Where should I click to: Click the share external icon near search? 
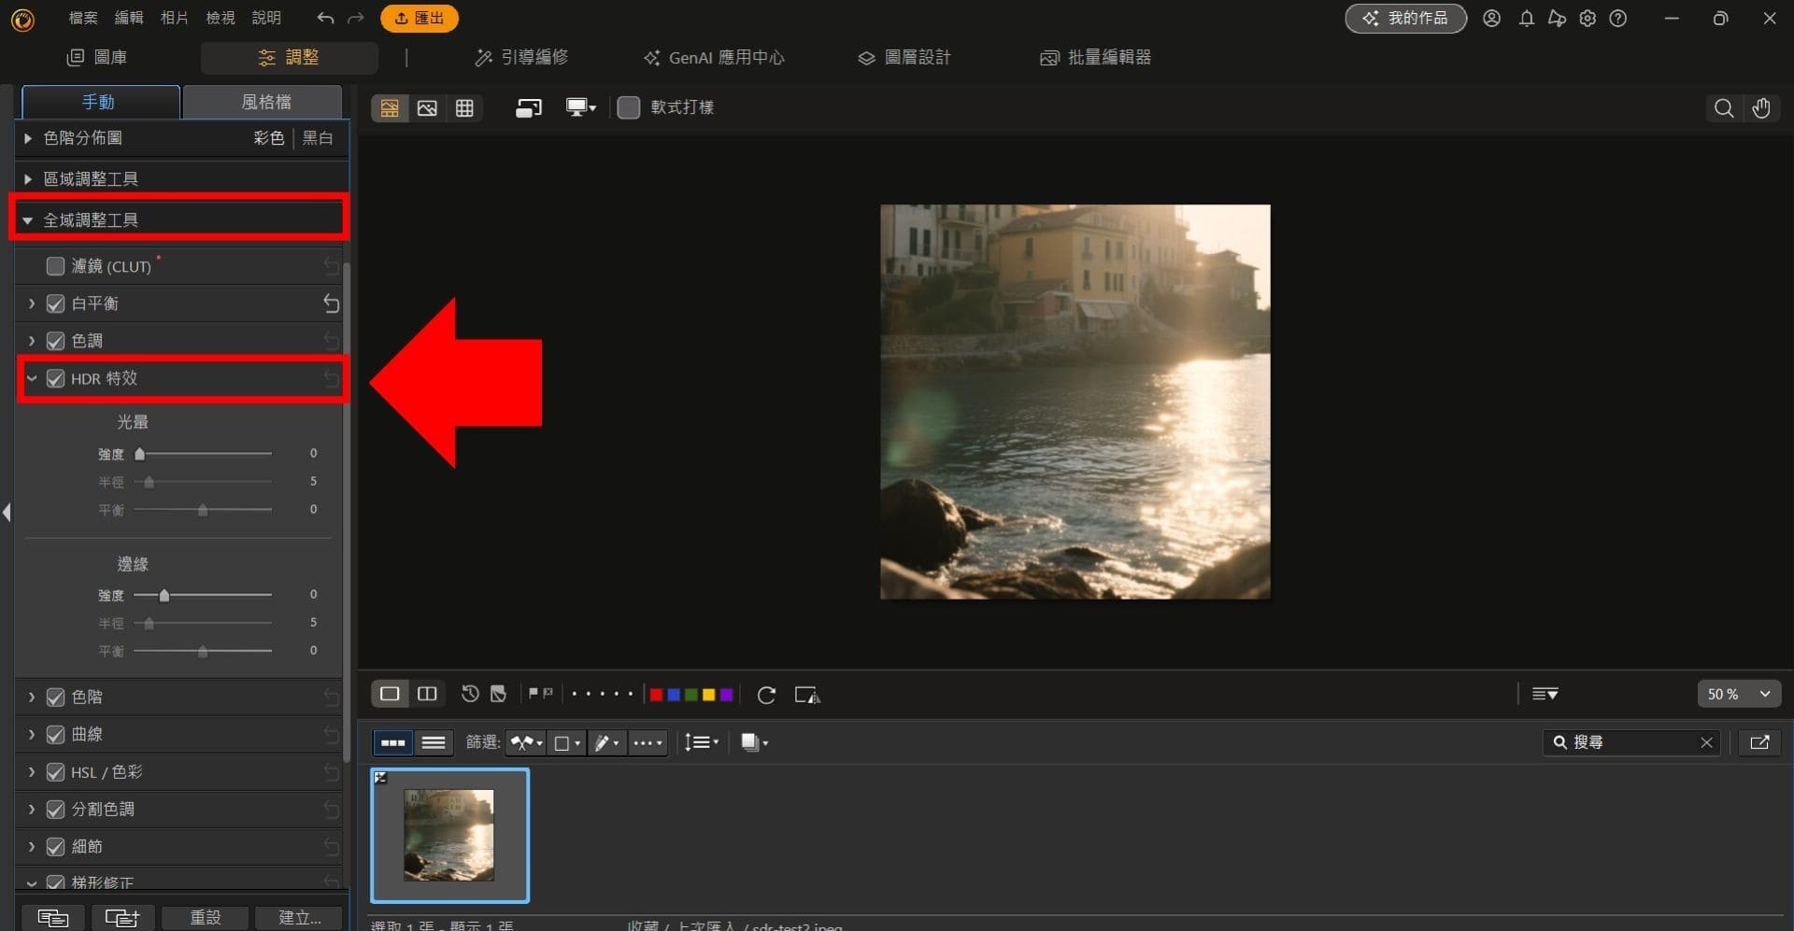tap(1759, 742)
